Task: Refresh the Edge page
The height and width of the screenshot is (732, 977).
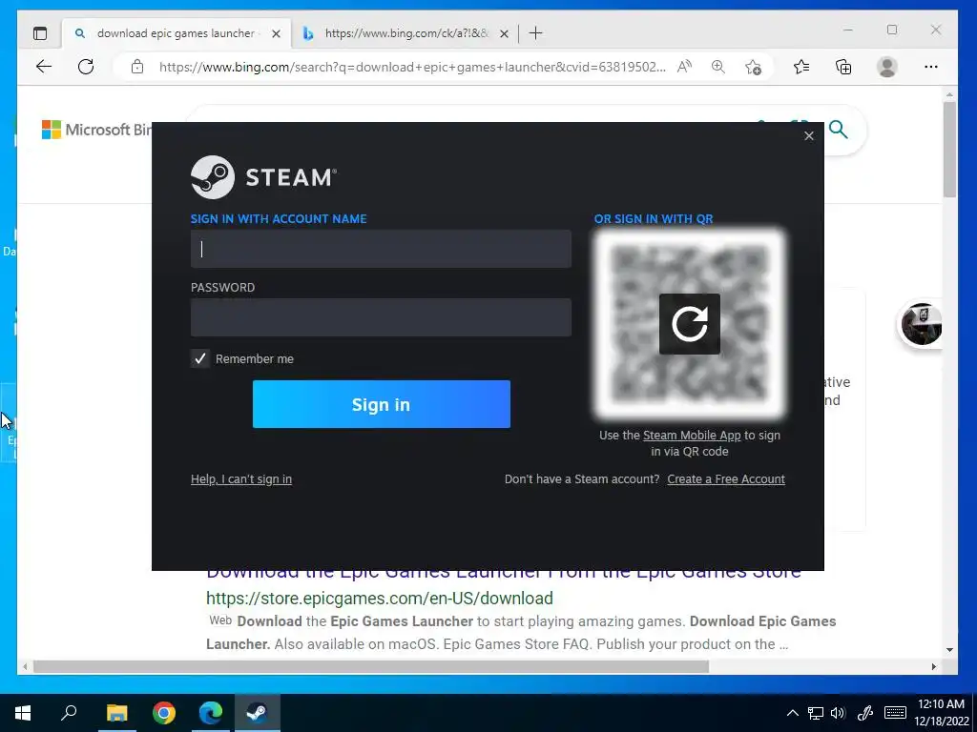Action: pyautogui.click(x=86, y=67)
